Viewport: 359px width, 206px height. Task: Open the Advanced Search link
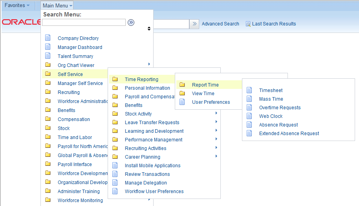pyautogui.click(x=220, y=24)
